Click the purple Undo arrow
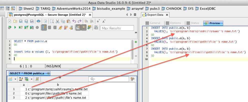The width and height of the screenshot is (248, 102). tap(74, 21)
